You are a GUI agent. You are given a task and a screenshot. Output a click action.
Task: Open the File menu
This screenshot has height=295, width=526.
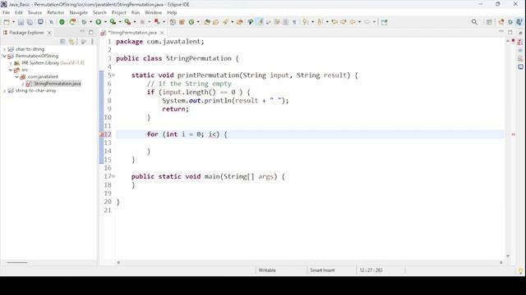pos(6,13)
